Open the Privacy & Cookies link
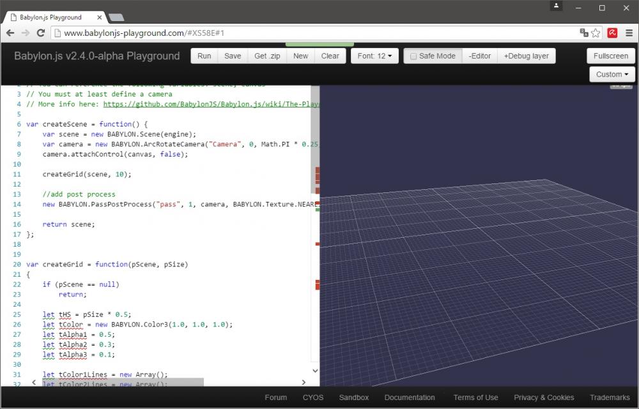The image size is (639, 409). 544,397
